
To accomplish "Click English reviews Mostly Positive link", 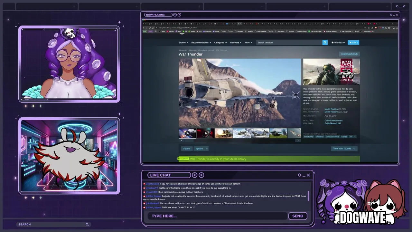I will 331,112.
